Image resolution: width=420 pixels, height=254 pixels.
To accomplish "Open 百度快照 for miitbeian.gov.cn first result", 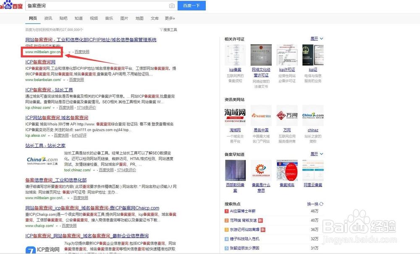I will pyautogui.click(x=82, y=52).
